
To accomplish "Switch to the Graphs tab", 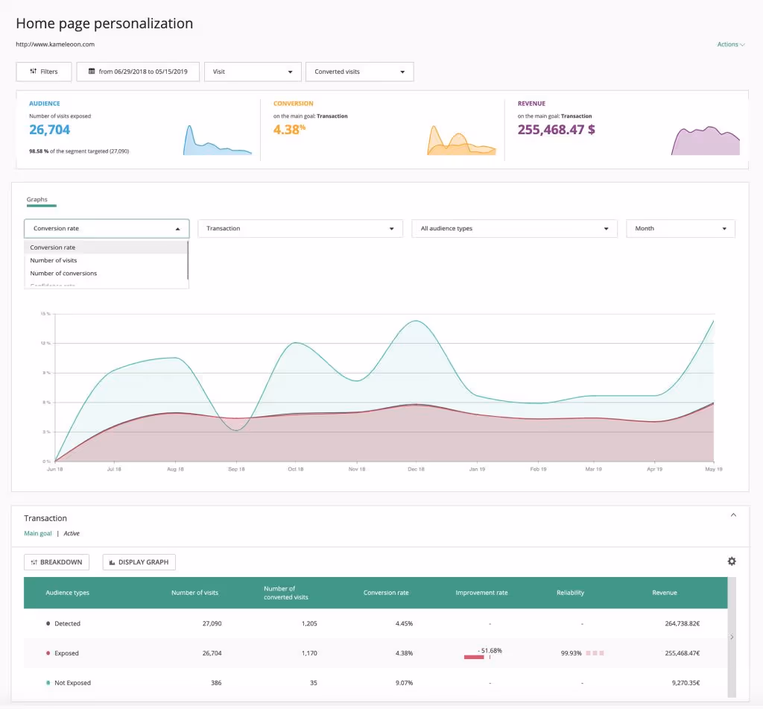I will click(x=37, y=200).
